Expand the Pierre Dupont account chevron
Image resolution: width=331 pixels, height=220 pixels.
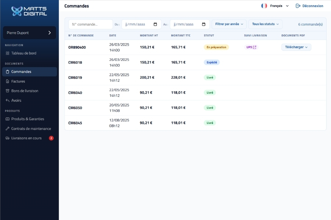50,33
